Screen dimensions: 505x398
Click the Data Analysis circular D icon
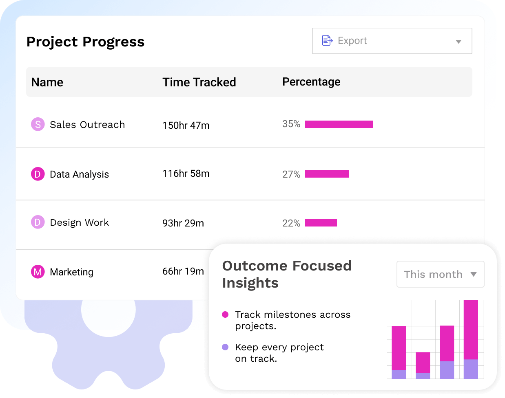(38, 174)
